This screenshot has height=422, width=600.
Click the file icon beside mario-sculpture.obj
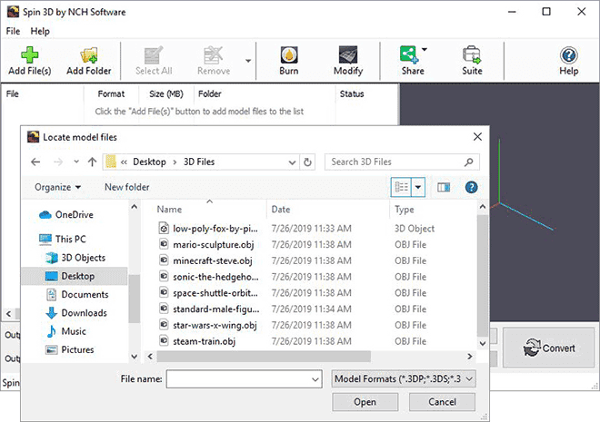[x=164, y=243]
